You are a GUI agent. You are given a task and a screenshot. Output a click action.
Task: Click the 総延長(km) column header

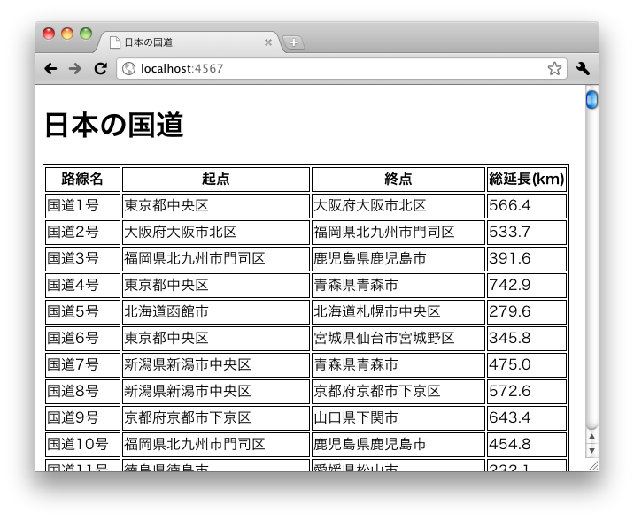(x=527, y=179)
